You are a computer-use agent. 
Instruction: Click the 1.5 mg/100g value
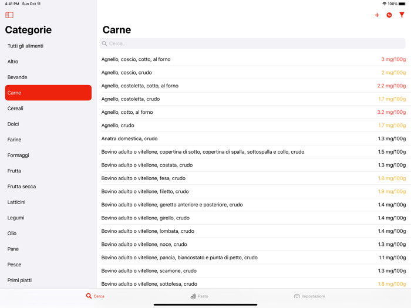click(392, 152)
